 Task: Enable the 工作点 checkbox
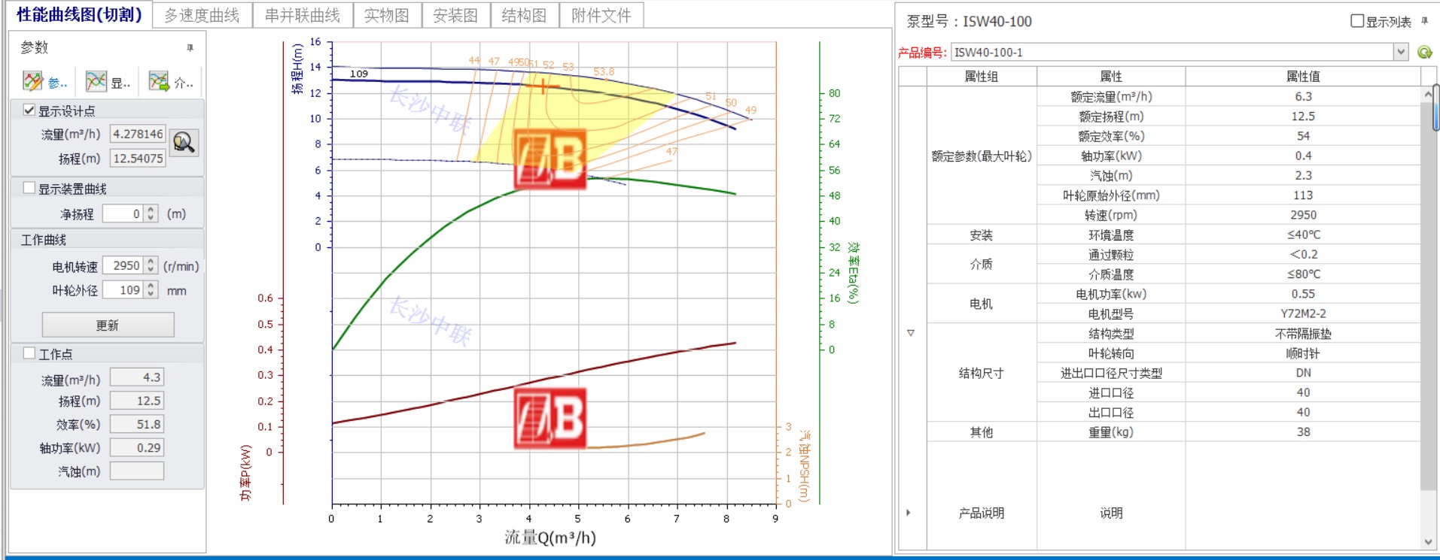click(x=29, y=353)
